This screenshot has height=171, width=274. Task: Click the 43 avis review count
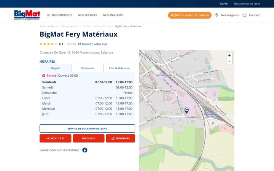(x=72, y=44)
